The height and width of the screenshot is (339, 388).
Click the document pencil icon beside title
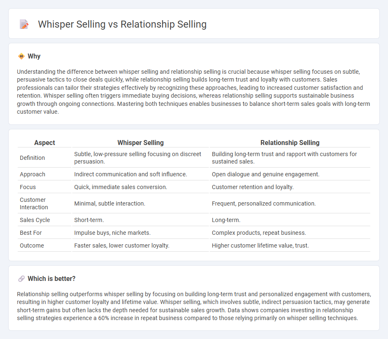click(x=24, y=24)
